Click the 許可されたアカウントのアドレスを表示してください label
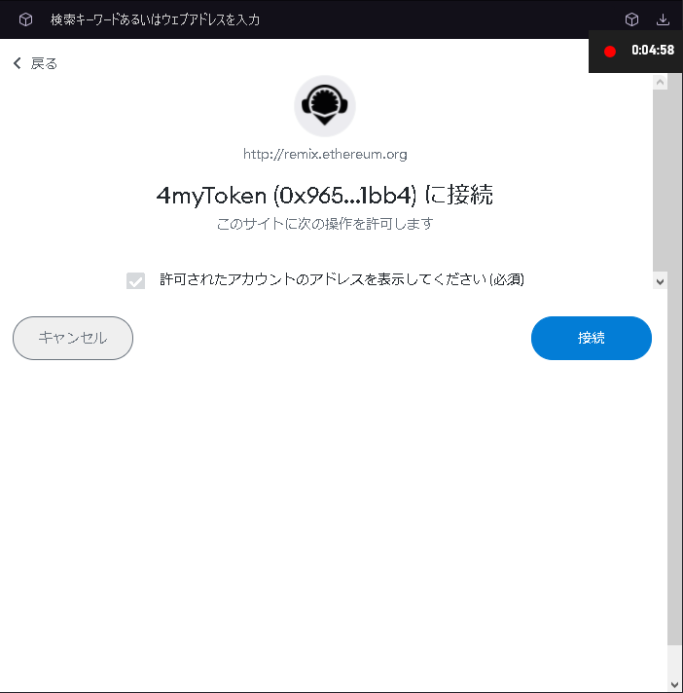The width and height of the screenshot is (683, 693). click(341, 279)
